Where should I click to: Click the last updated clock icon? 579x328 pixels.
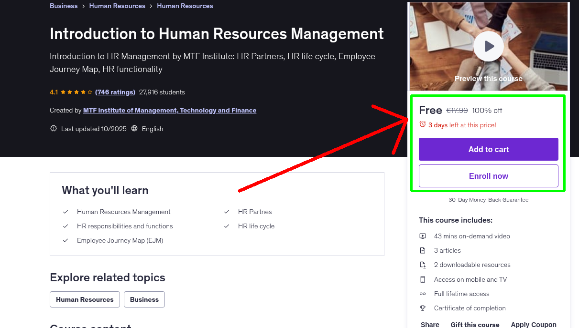(x=53, y=128)
